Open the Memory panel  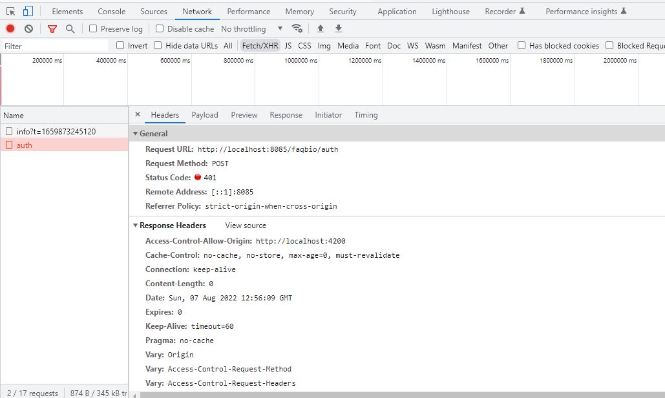tap(299, 12)
